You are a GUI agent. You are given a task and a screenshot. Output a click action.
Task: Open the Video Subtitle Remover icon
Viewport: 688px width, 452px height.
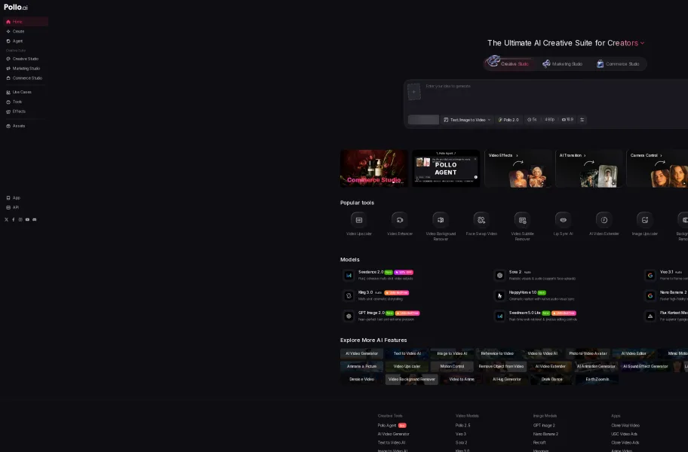click(522, 220)
